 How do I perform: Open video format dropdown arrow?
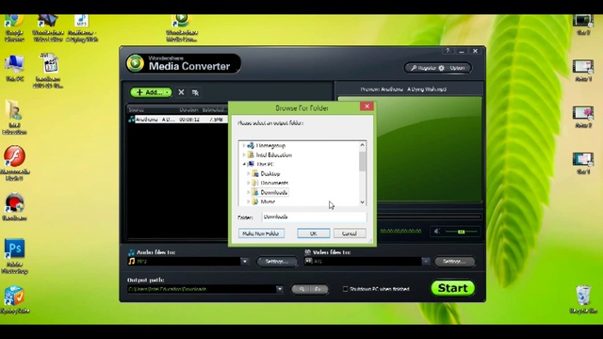426,262
